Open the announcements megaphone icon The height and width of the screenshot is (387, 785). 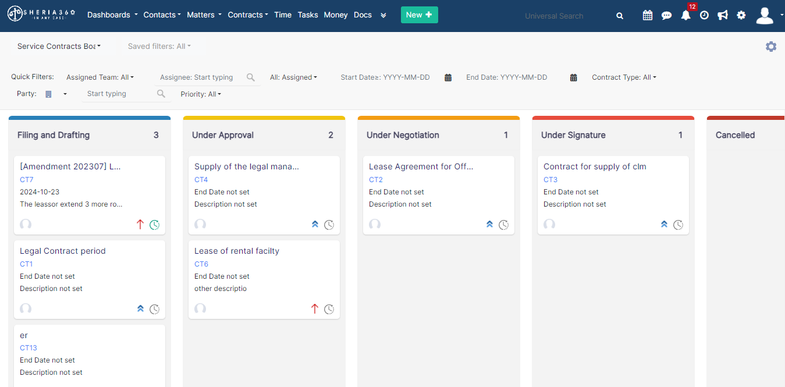click(x=723, y=15)
